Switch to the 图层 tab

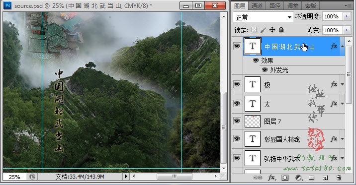click(240, 5)
